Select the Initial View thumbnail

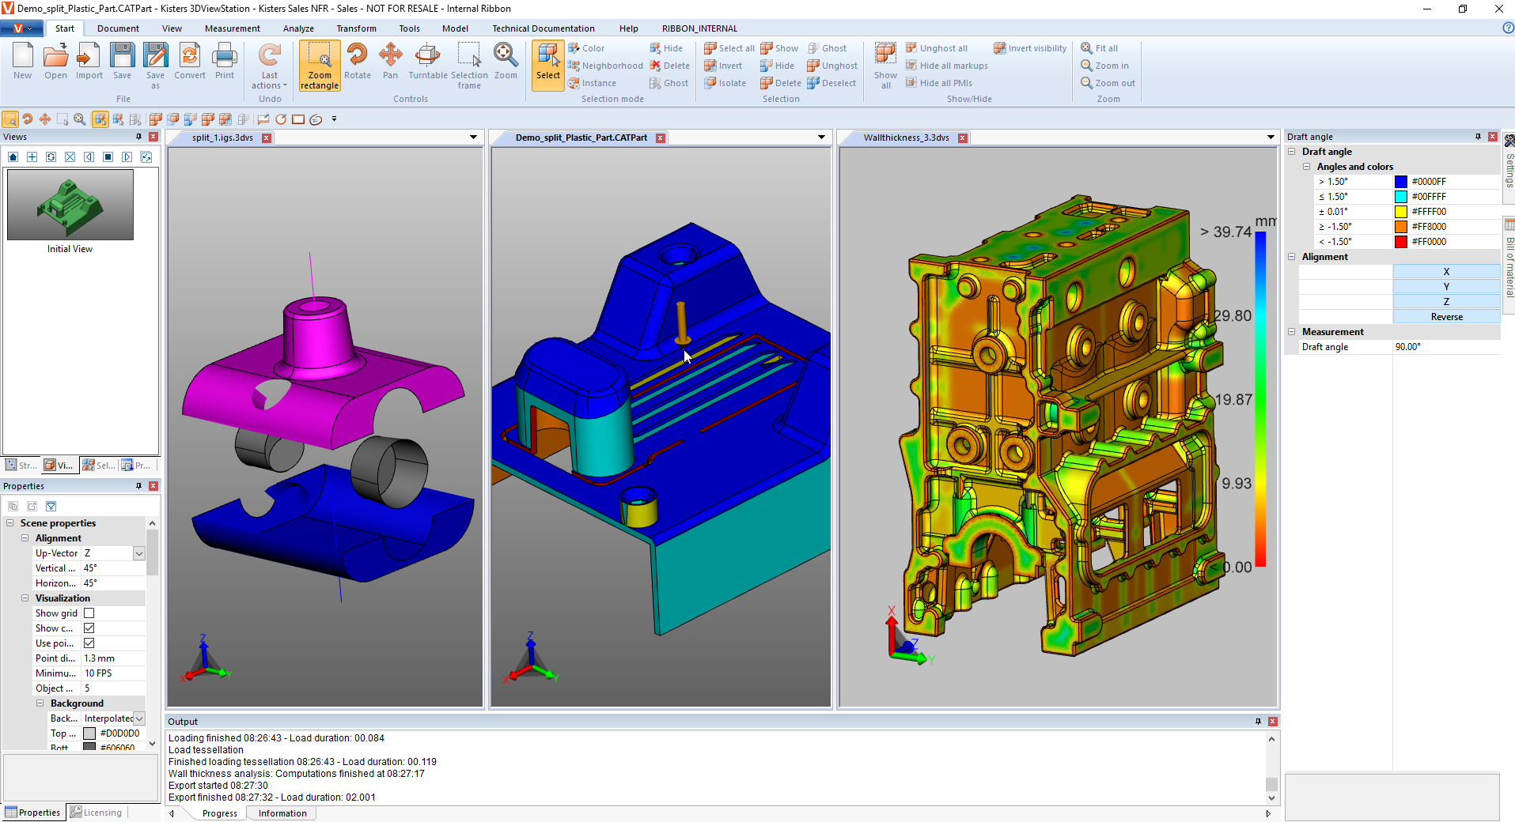click(x=70, y=206)
